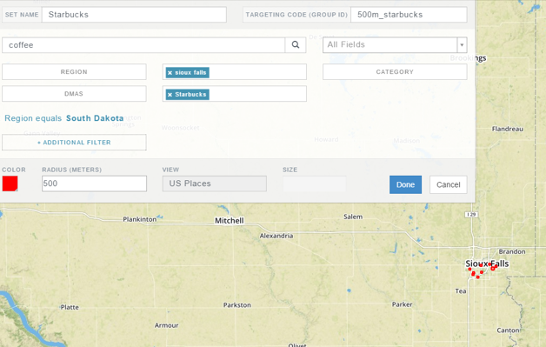Add an additional filter
Image resolution: width=546 pixels, height=347 pixels.
tap(74, 143)
